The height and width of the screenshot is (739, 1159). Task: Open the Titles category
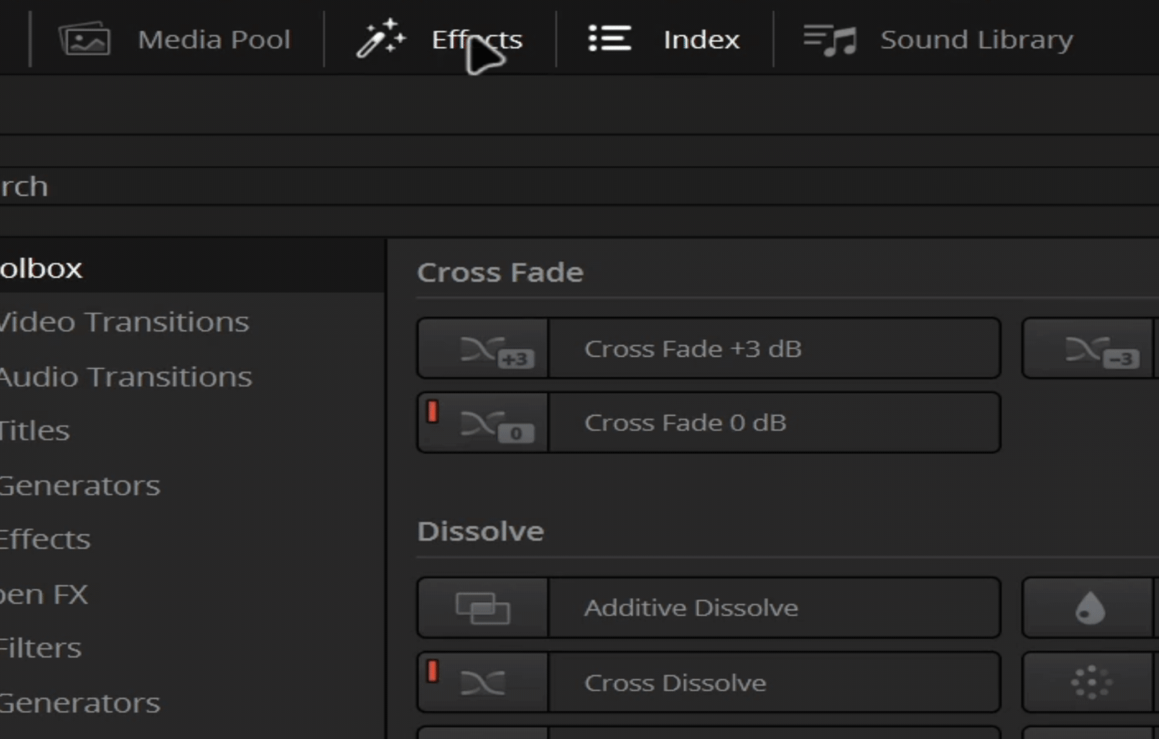(35, 430)
